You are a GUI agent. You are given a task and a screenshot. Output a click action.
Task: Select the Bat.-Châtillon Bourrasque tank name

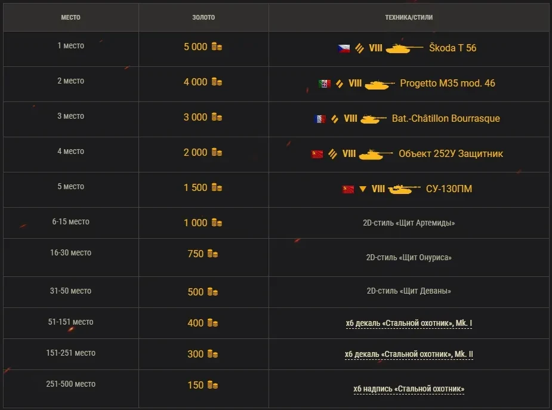point(446,119)
